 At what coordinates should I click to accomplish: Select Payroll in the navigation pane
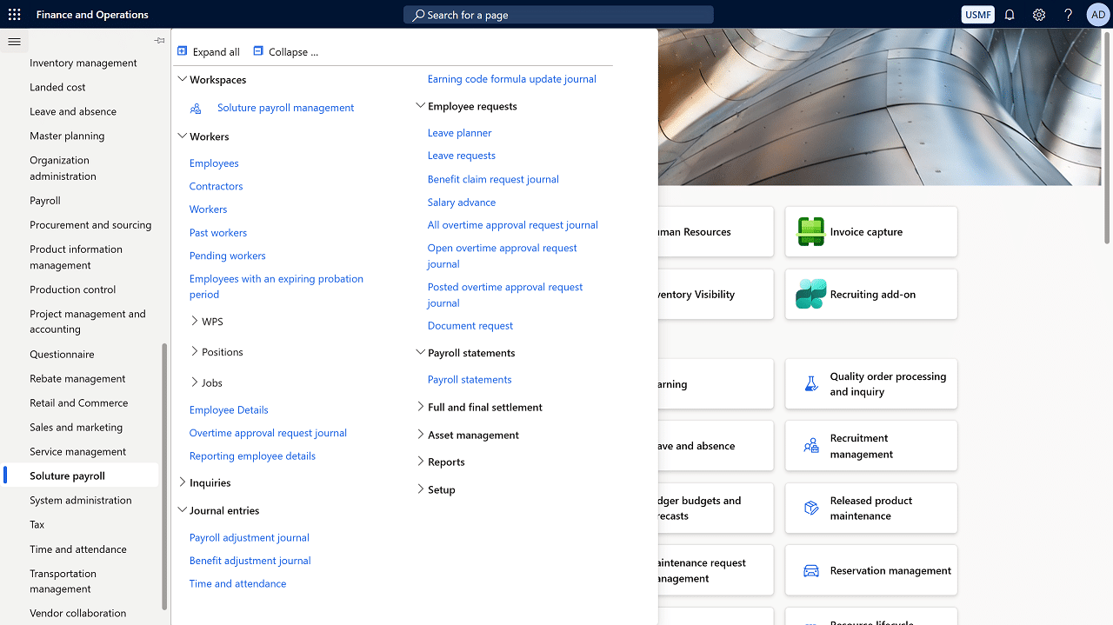pyautogui.click(x=45, y=201)
